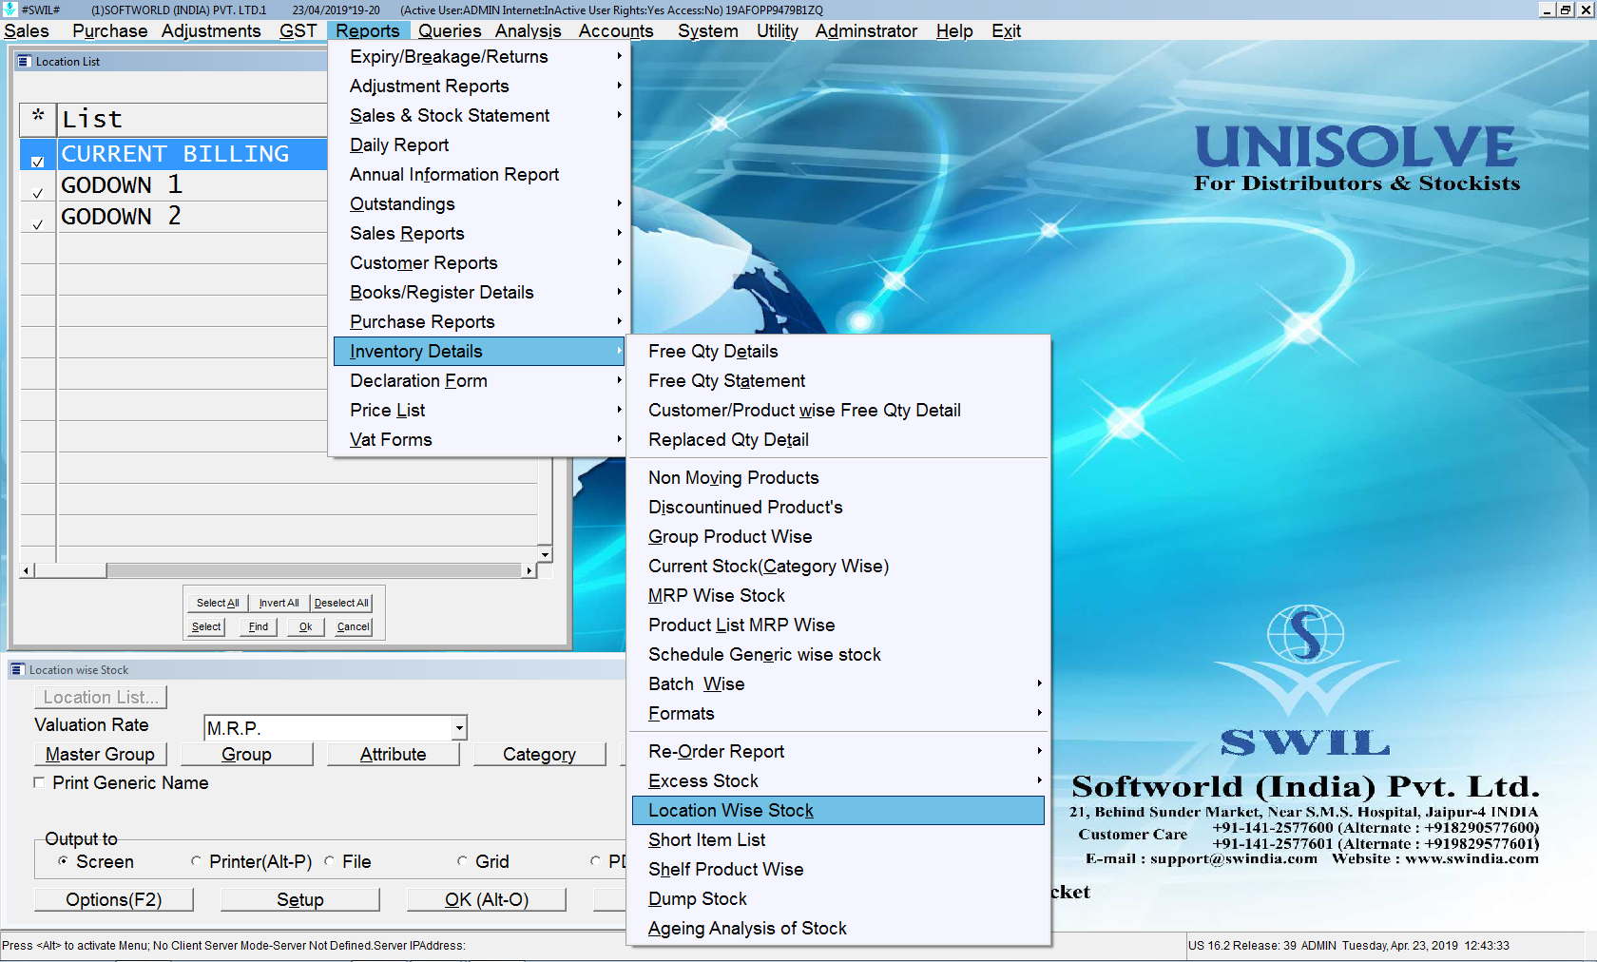Click OK (Alt-O) button
The width and height of the screenshot is (1597, 962).
[487, 899]
